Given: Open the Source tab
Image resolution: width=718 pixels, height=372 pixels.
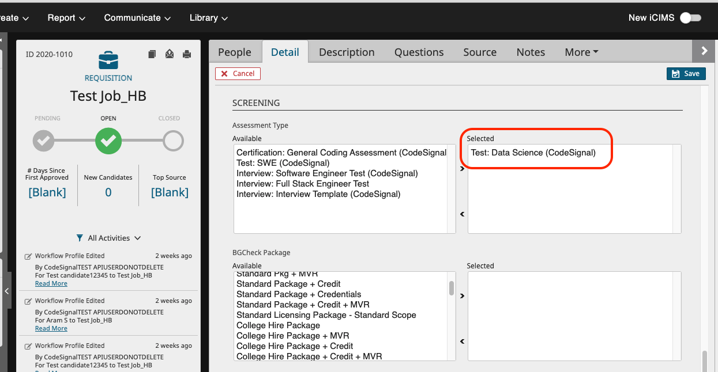Looking at the screenshot, I should click(x=480, y=52).
